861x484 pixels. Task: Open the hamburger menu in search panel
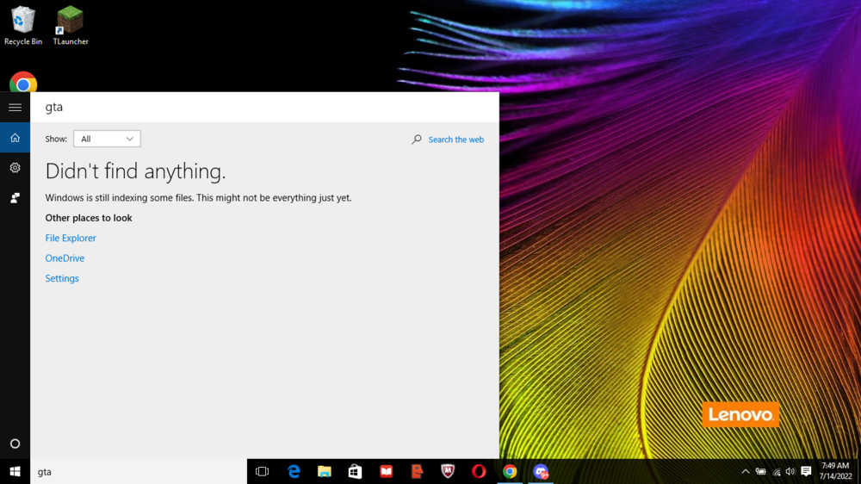(15, 108)
